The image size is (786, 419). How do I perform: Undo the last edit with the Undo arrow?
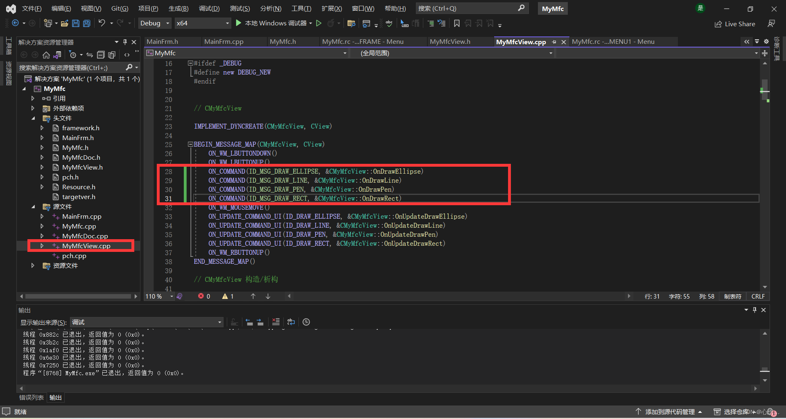click(102, 23)
